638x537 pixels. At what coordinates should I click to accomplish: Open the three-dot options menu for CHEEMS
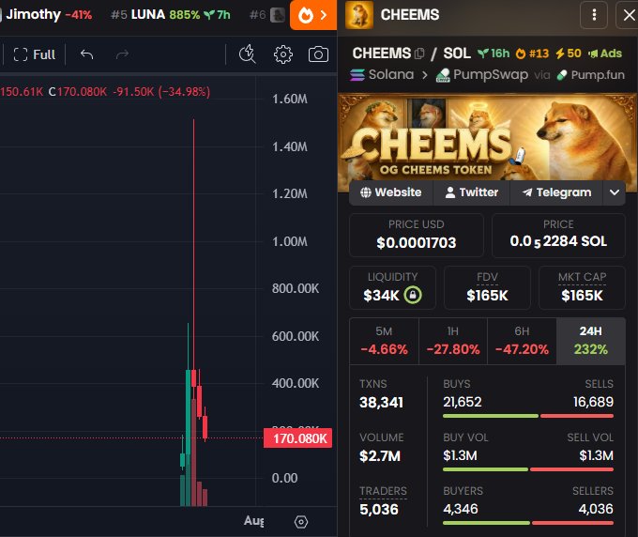(594, 15)
